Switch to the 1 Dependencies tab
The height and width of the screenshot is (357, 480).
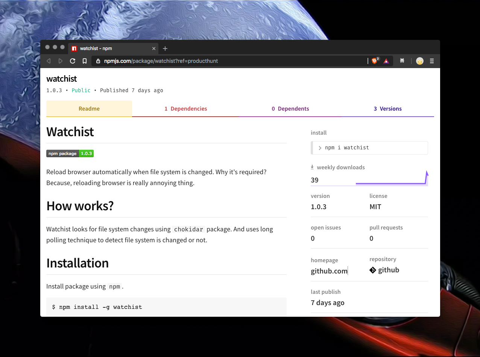185,109
